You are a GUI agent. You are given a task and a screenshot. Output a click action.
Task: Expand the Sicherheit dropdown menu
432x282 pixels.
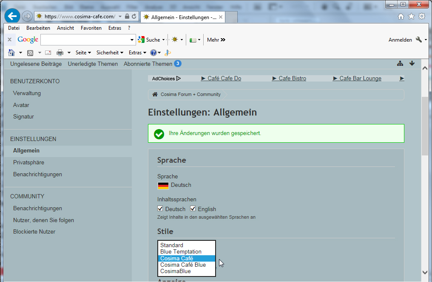(x=110, y=53)
